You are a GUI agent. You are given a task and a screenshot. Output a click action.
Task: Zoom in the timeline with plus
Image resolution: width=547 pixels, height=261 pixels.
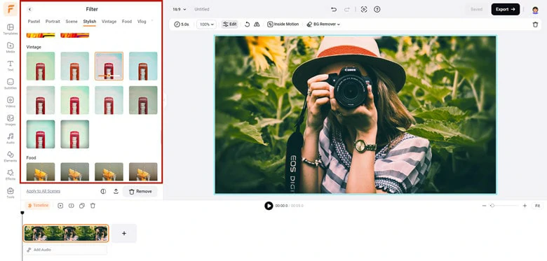click(525, 206)
